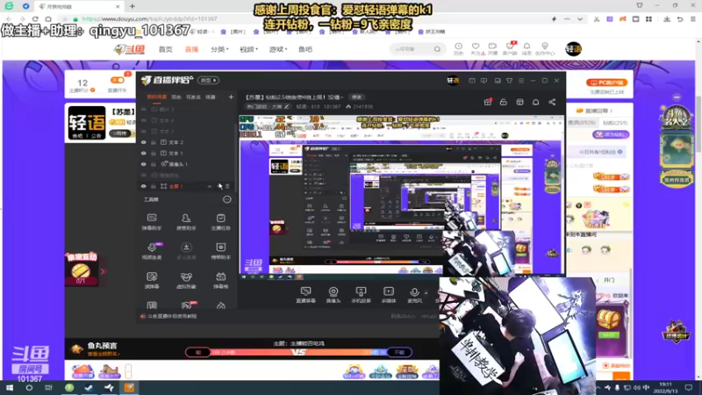Open 历史 history icon on Douyu header

click(x=458, y=49)
